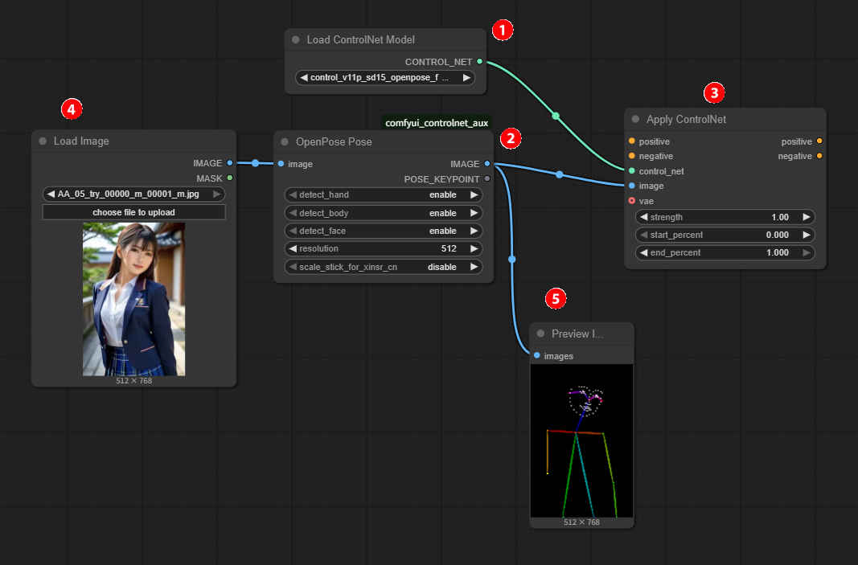This screenshot has width=858, height=565.
Task: Click the CONTROL_NET output socket
Action: tap(480, 62)
